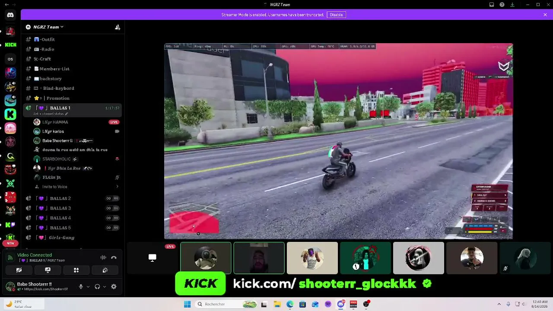Join the BALLAS 3 voice channel
This screenshot has height=311, width=553.
click(73, 208)
